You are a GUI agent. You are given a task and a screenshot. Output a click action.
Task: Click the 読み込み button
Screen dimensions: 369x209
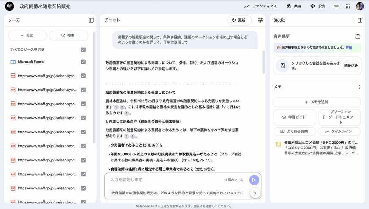pyautogui.click(x=351, y=66)
